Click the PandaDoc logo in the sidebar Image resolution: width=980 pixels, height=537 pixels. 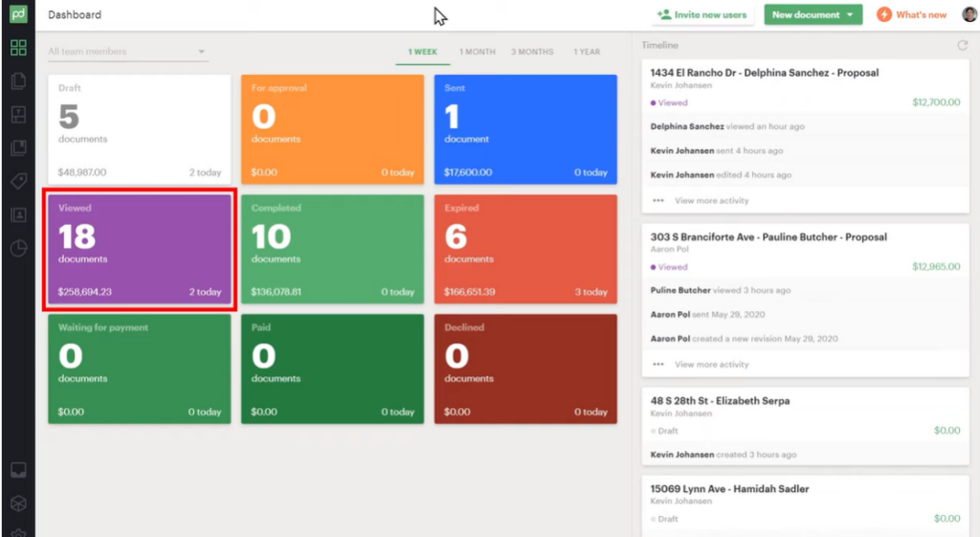[18, 13]
